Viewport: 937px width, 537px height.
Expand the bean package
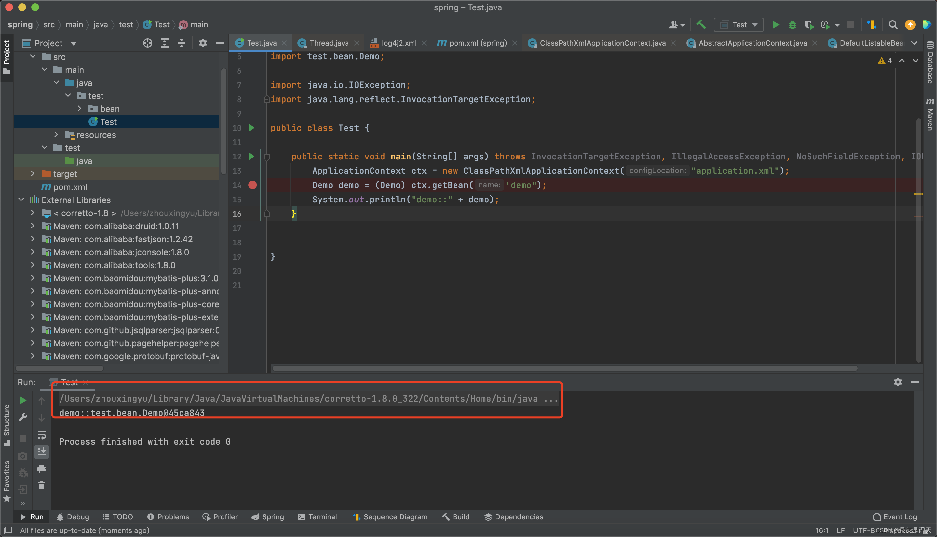[80, 109]
